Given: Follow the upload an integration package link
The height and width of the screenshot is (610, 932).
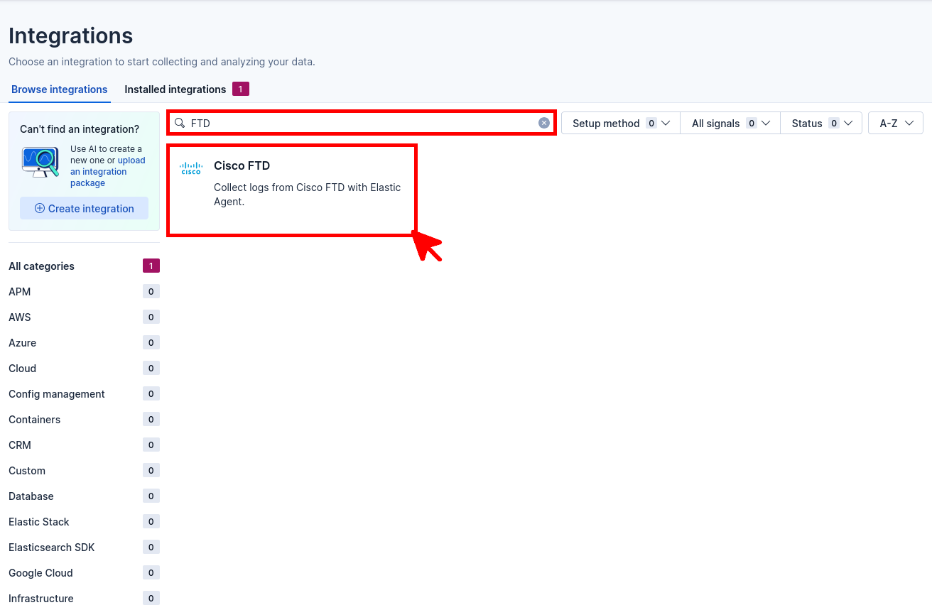Looking at the screenshot, I should [x=108, y=171].
